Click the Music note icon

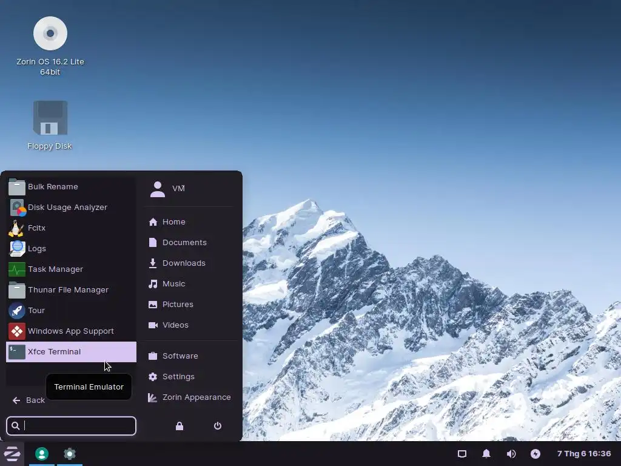click(x=153, y=284)
